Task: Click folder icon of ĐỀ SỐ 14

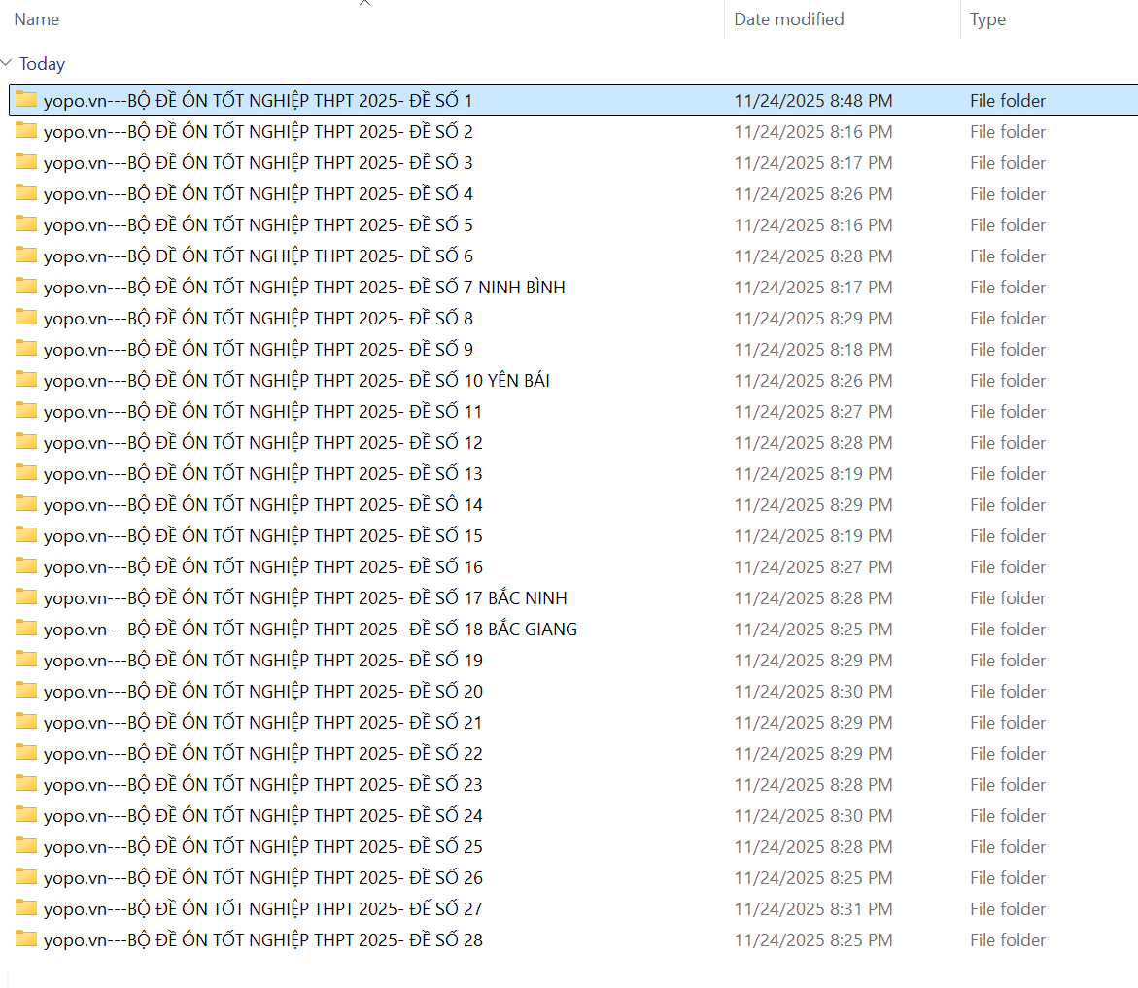Action: pos(26,504)
